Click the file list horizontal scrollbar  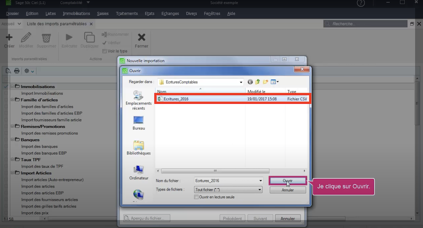215,171
